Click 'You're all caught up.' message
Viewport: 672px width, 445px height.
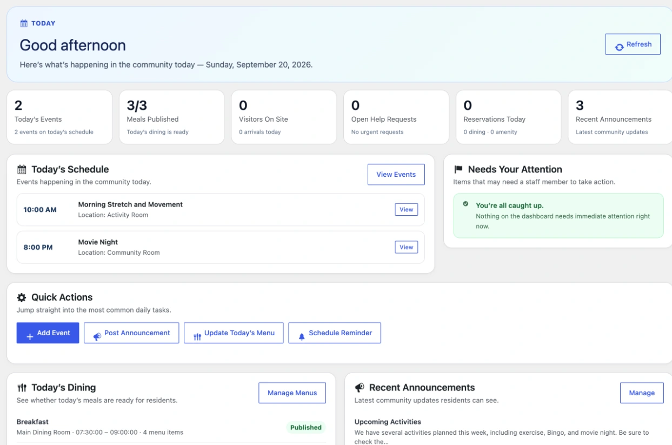click(510, 205)
